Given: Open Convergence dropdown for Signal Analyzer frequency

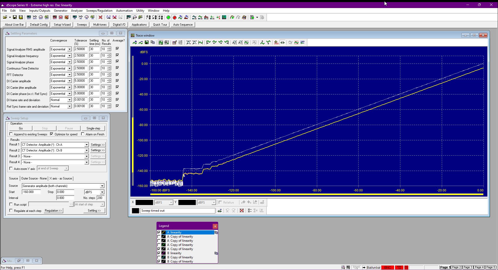Looking at the screenshot, I should [x=69, y=56].
